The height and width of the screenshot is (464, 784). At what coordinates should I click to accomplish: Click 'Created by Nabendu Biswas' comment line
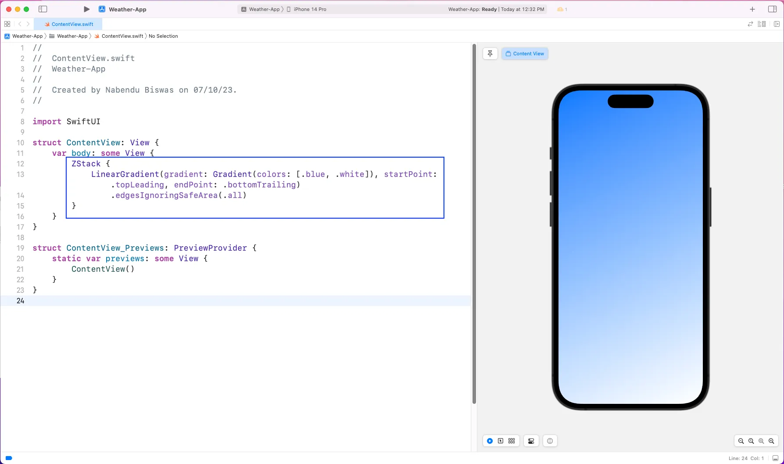(135, 90)
